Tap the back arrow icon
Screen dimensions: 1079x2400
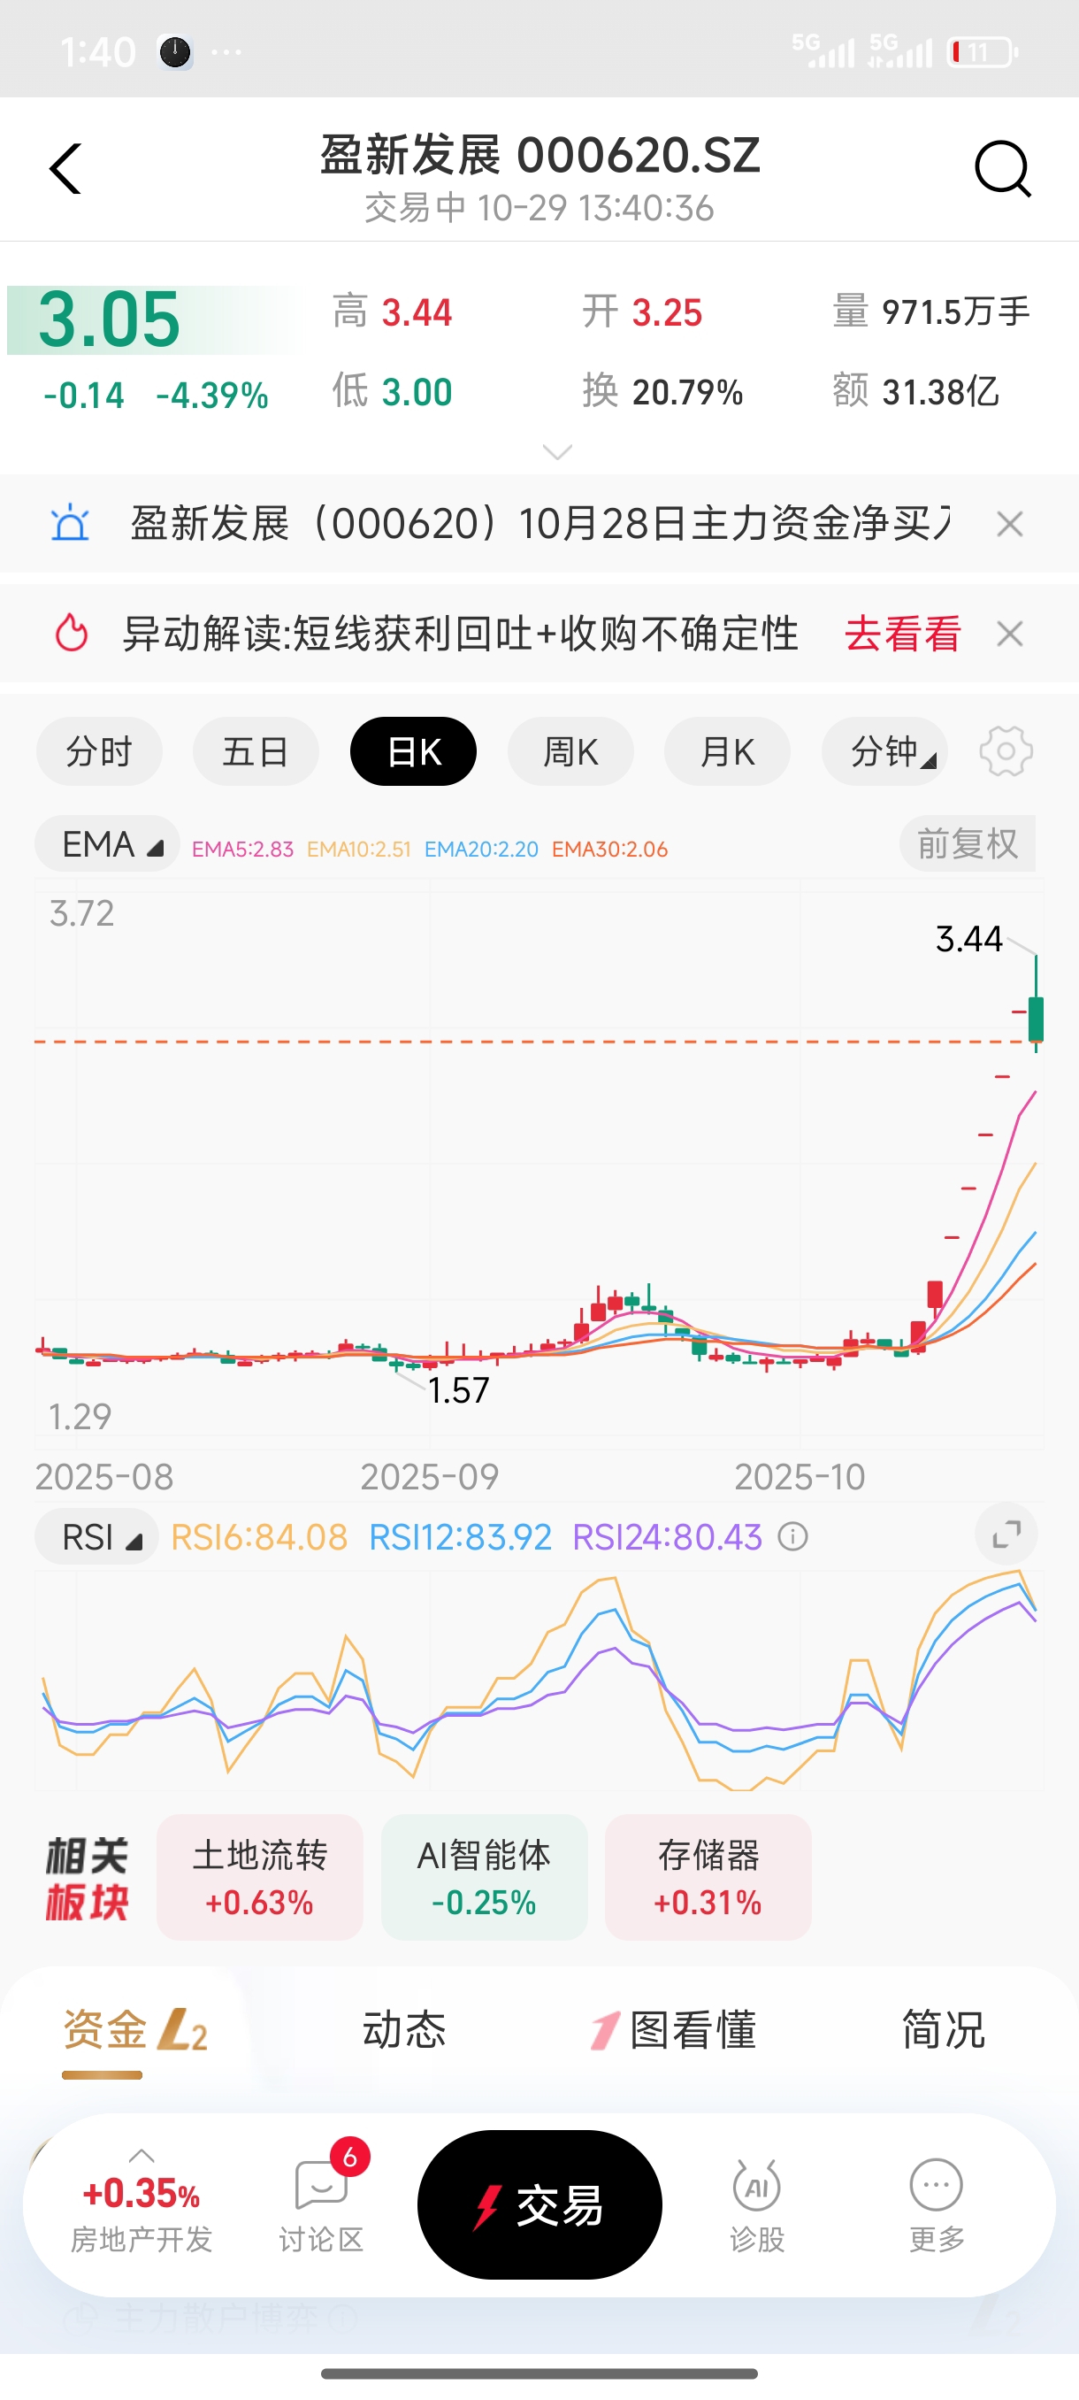pyautogui.click(x=65, y=169)
